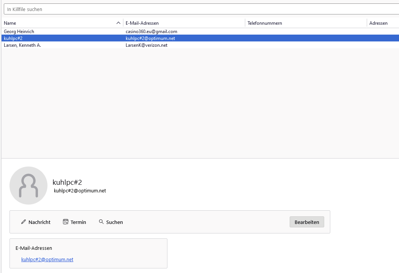Sort contacts by the Name column header
399x273 pixels.
tap(57, 23)
